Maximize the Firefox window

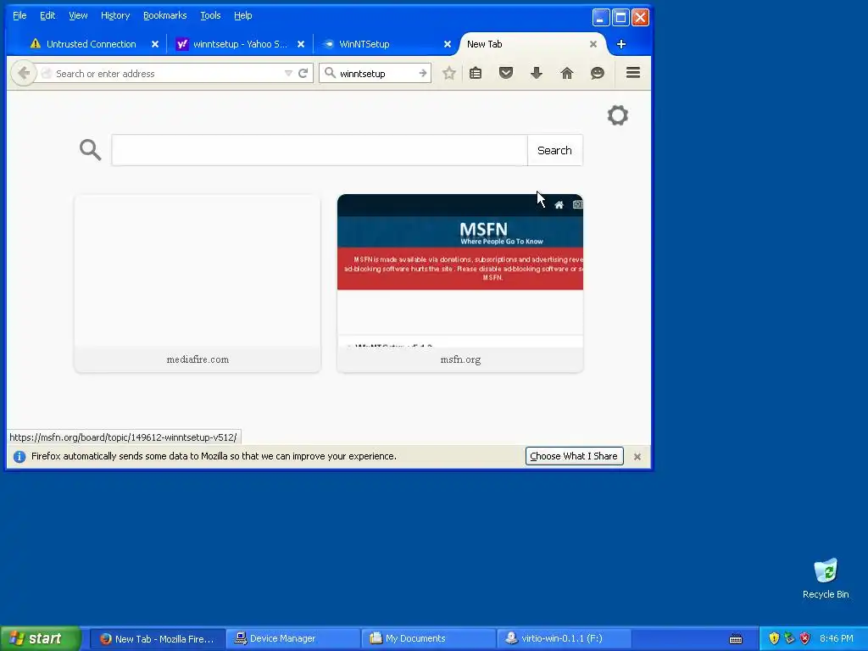pyautogui.click(x=620, y=17)
